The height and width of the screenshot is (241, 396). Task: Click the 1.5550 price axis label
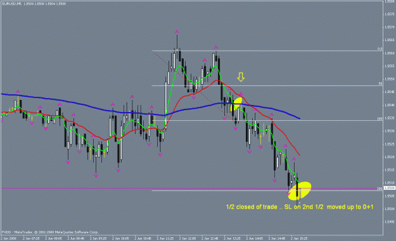tap(390, 79)
